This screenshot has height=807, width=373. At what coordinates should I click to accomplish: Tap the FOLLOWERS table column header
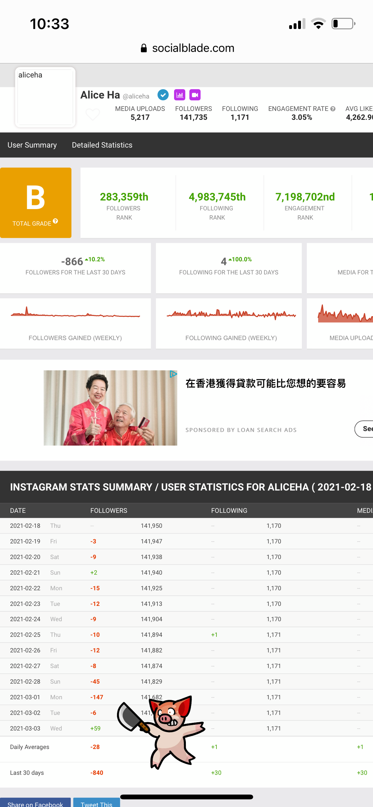[109, 511]
